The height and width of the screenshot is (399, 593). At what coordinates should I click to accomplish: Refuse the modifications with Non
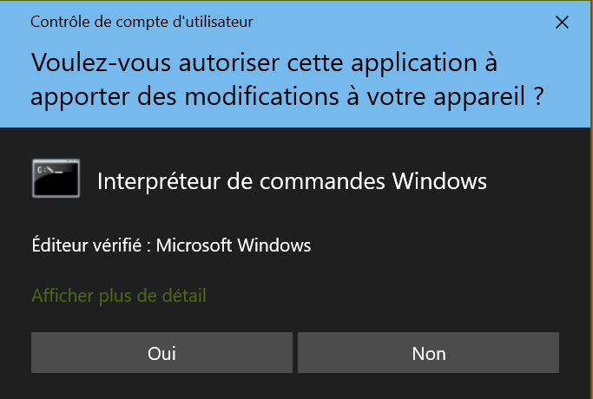429,352
